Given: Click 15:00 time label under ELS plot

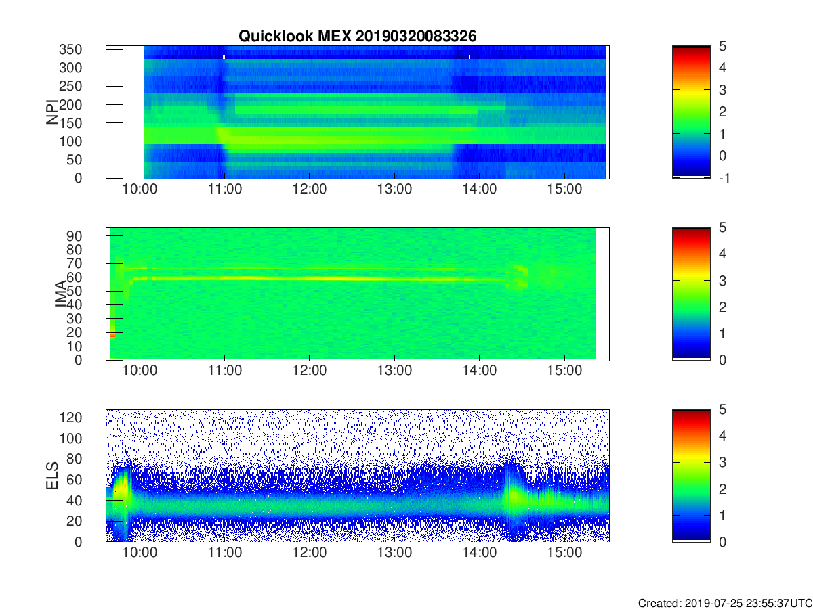Looking at the screenshot, I should click(x=564, y=553).
